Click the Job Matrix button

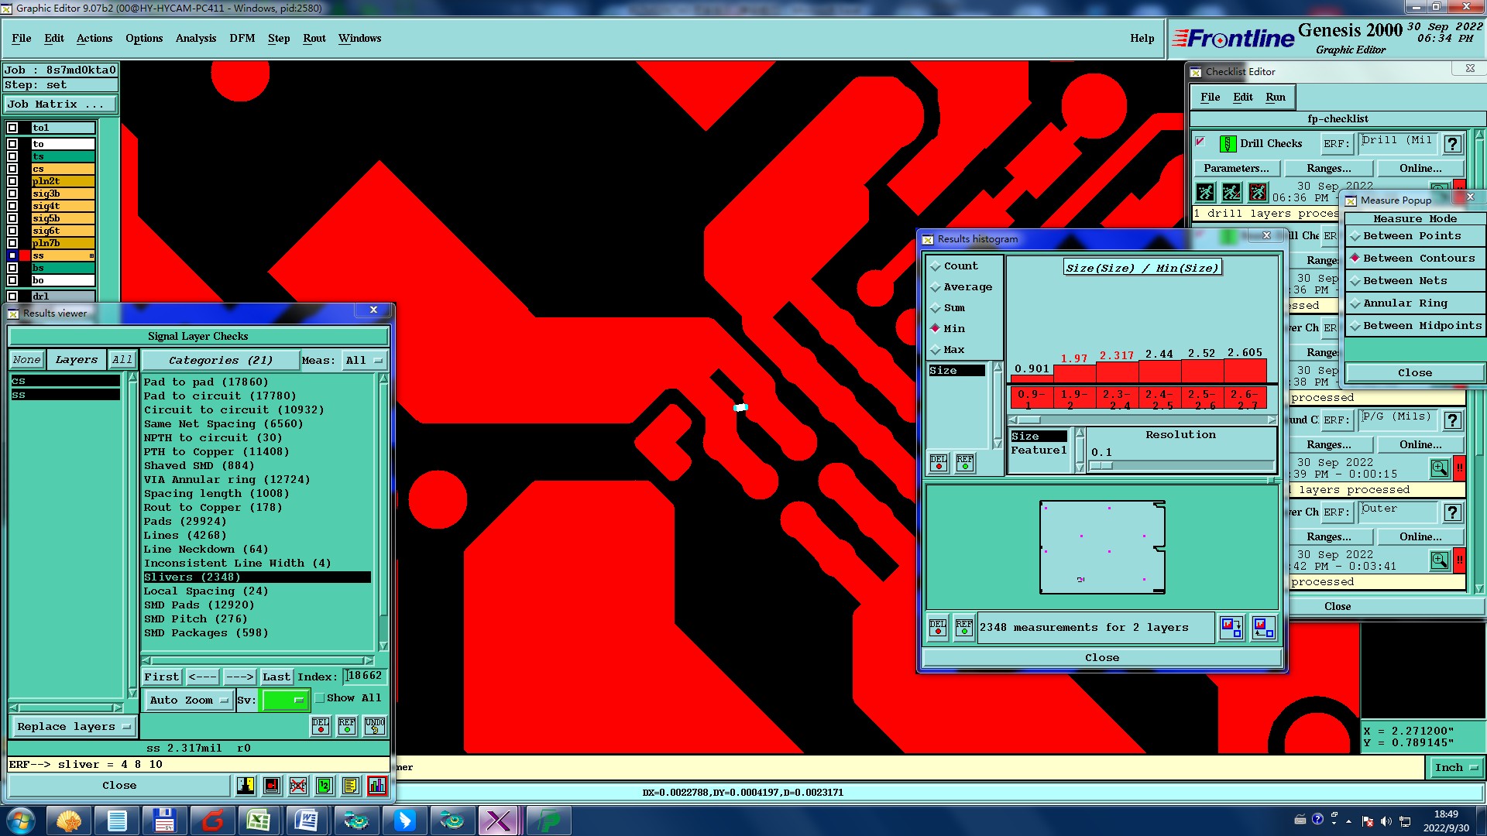click(60, 104)
